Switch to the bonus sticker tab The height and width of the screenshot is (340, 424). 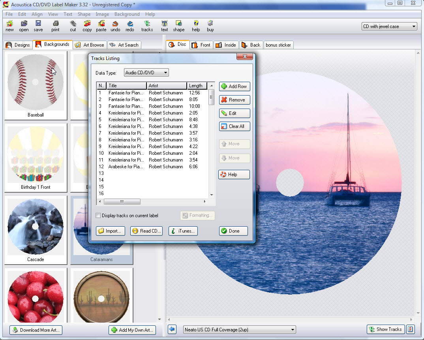(278, 45)
